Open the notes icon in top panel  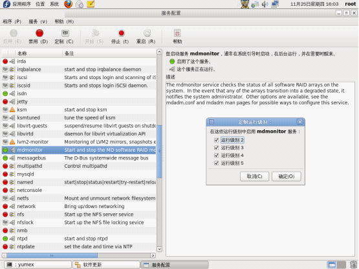(91, 4)
